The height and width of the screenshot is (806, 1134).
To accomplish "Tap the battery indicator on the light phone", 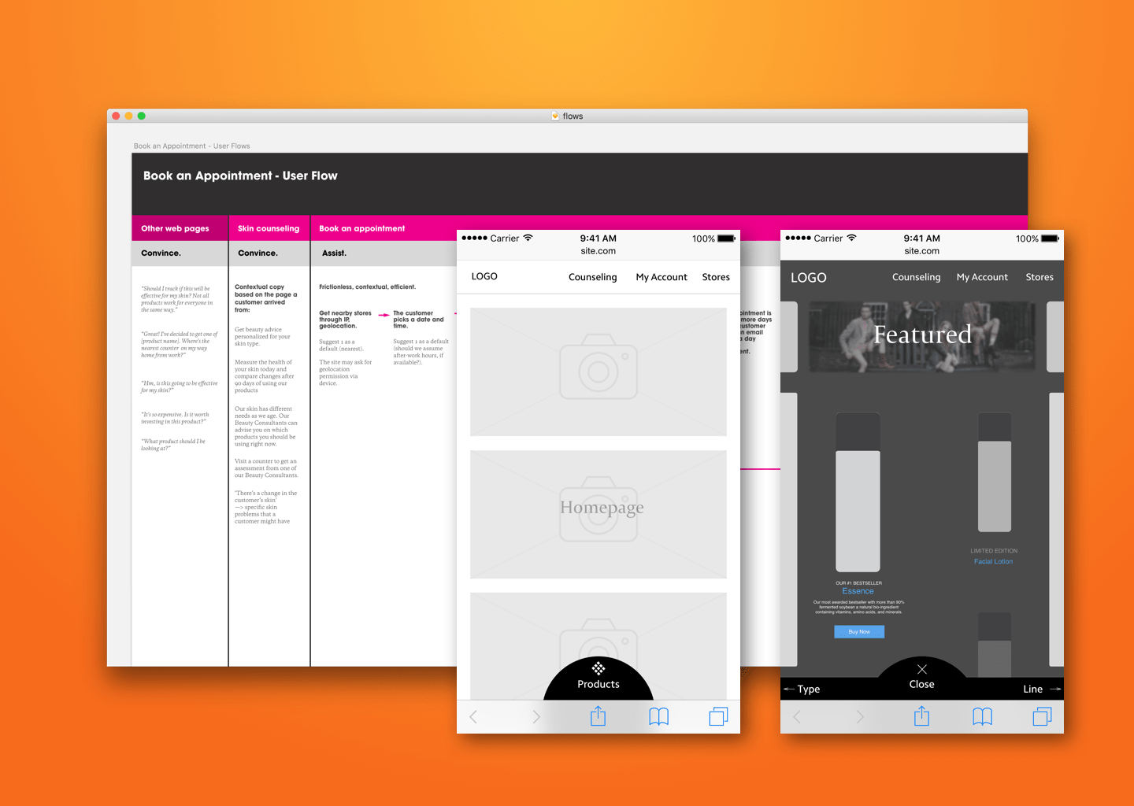I will 726,238.
